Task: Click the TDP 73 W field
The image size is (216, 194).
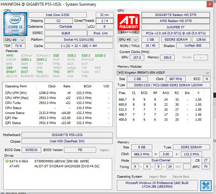Action: (18, 46)
